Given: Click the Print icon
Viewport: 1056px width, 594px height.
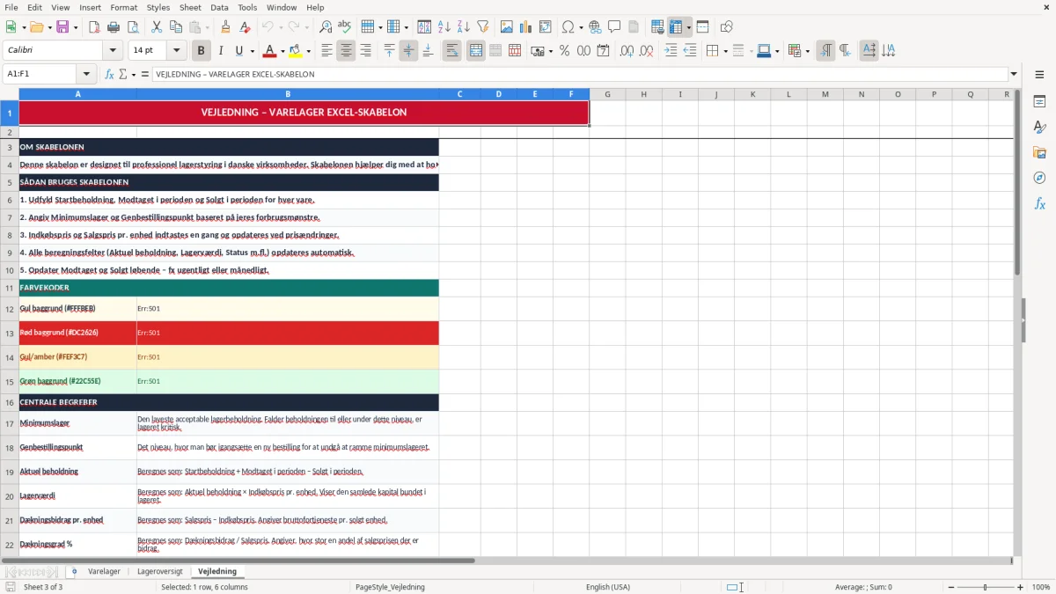Looking at the screenshot, I should coord(113,27).
